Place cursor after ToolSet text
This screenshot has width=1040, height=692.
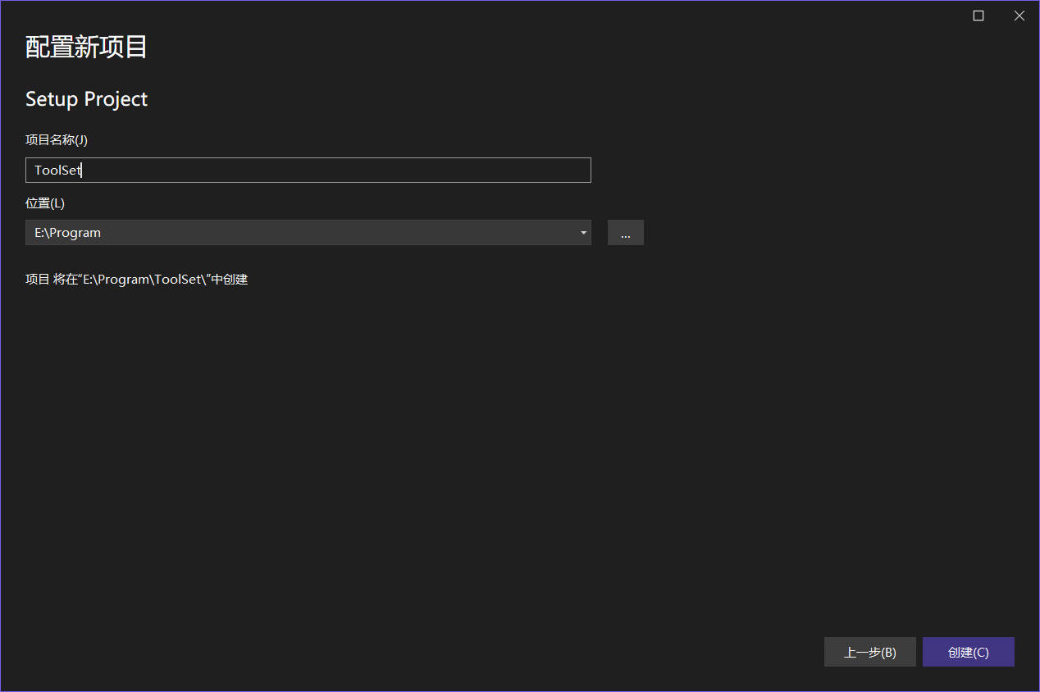82,171
